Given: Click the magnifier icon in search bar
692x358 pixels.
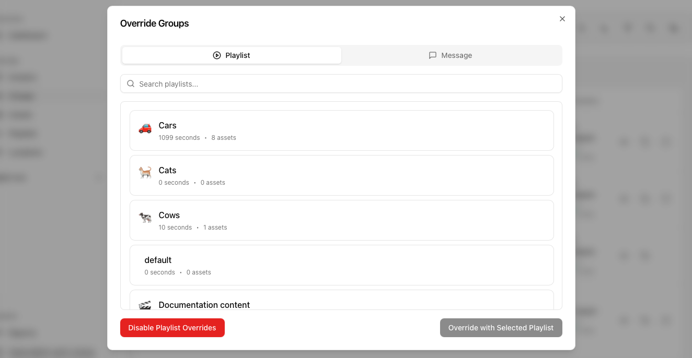Looking at the screenshot, I should pyautogui.click(x=131, y=83).
